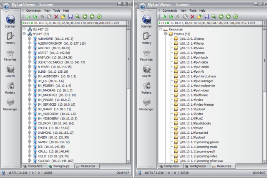The image size is (267, 178).
Task: Collapse the Folders (57) node in right window
Action: click(x=166, y=34)
